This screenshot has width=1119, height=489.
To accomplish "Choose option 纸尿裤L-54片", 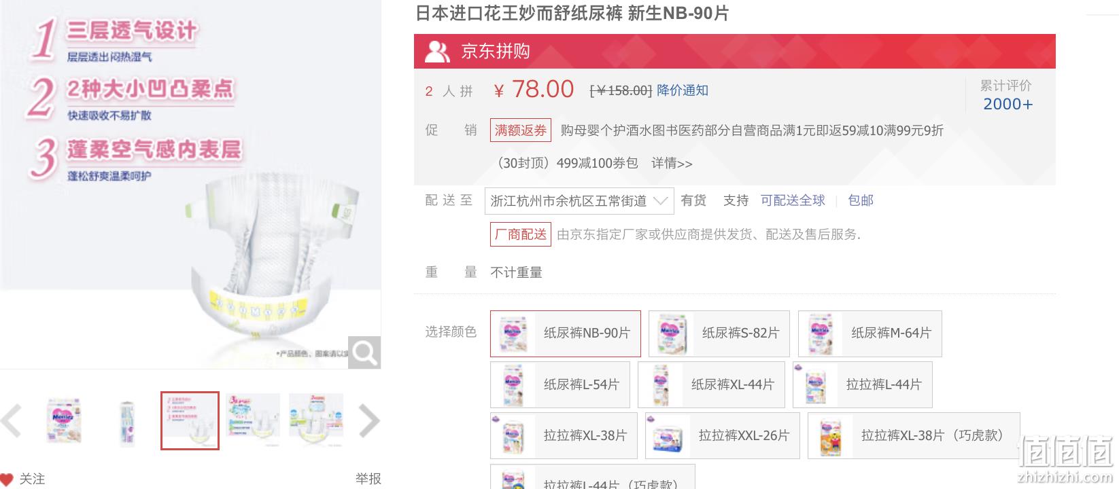I will (560, 384).
